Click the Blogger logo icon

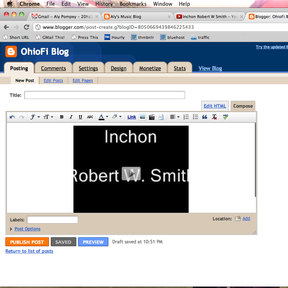pyautogui.click(x=11, y=51)
